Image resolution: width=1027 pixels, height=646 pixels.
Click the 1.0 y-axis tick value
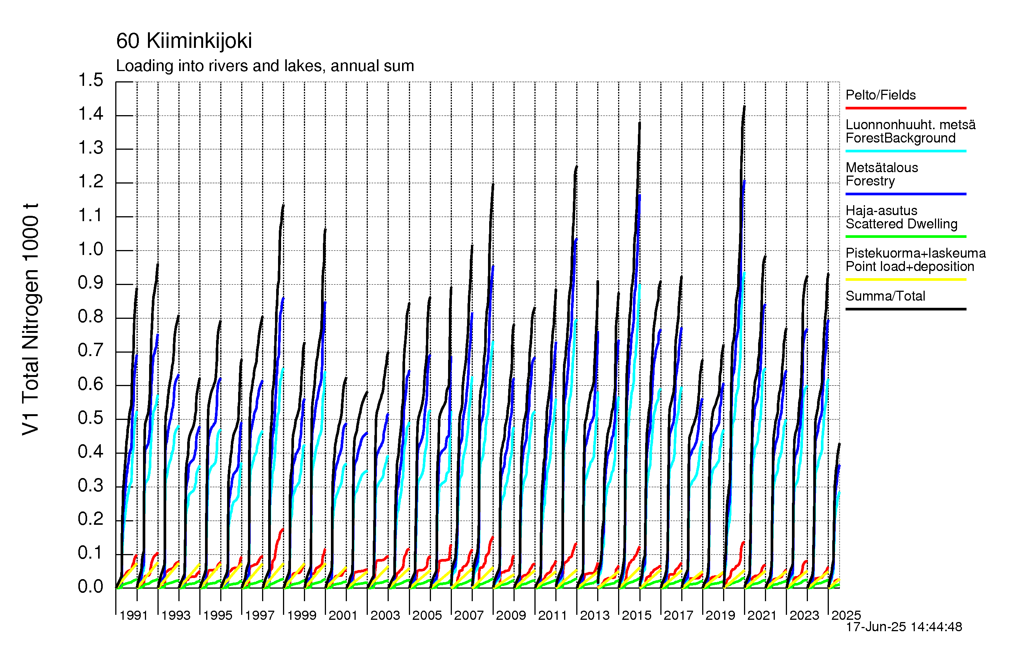[x=91, y=249]
